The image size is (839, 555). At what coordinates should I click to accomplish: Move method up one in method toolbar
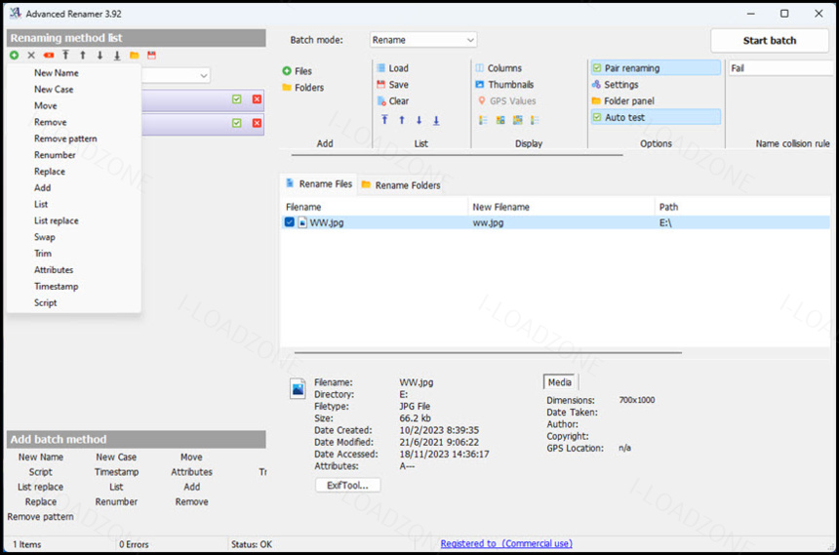(x=83, y=56)
